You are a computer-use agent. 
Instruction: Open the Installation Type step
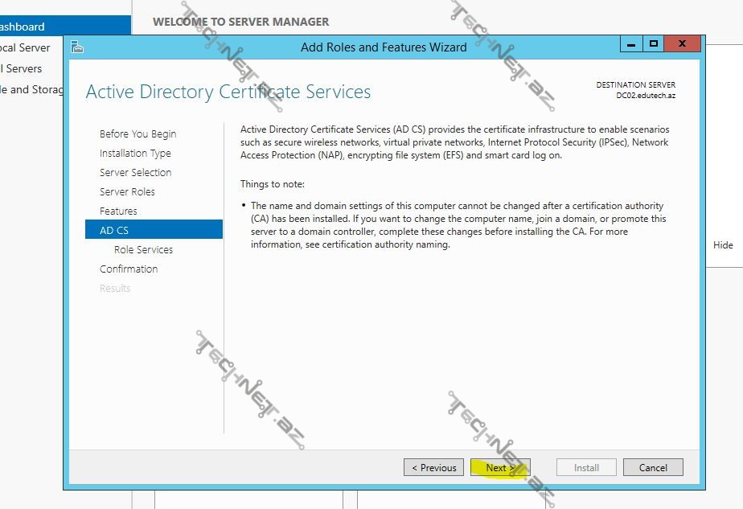coord(135,154)
